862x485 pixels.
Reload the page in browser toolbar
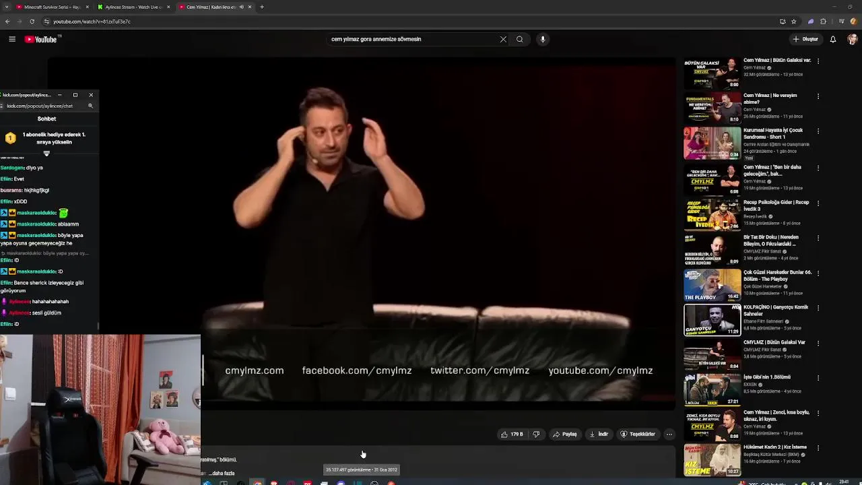pyautogui.click(x=32, y=22)
